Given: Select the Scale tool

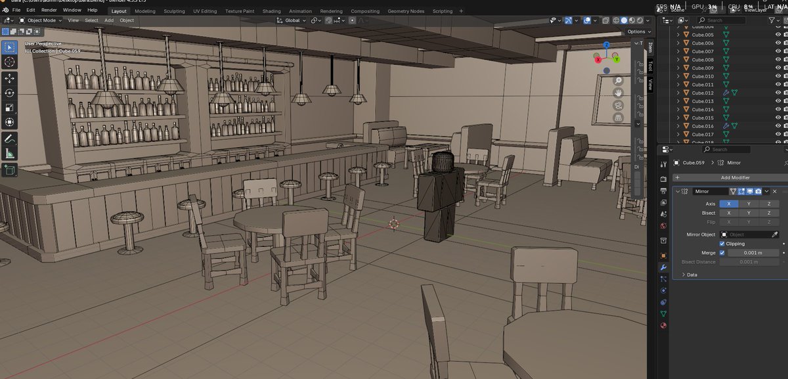Looking at the screenshot, I should [10, 107].
